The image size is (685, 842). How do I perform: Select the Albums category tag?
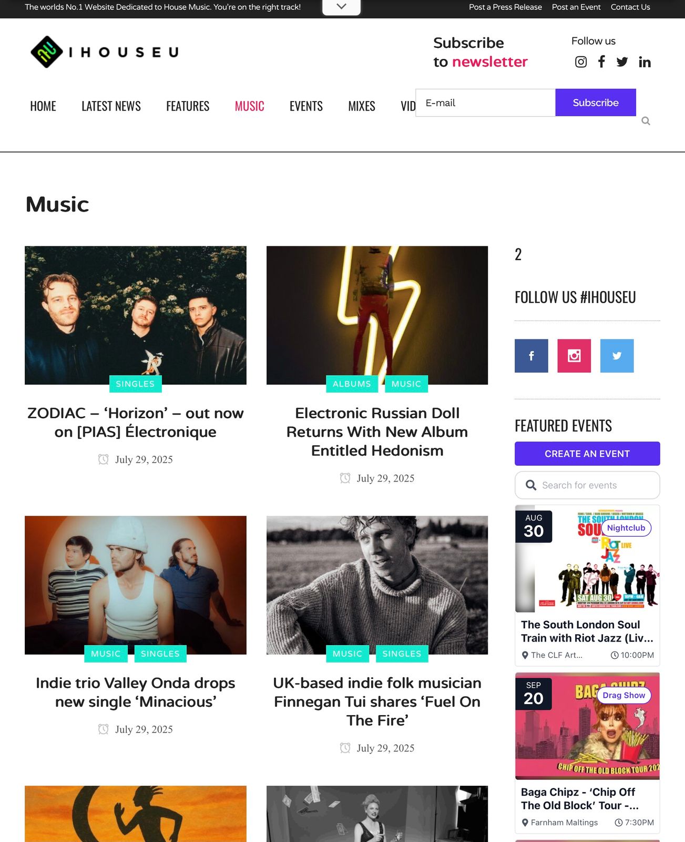point(352,384)
